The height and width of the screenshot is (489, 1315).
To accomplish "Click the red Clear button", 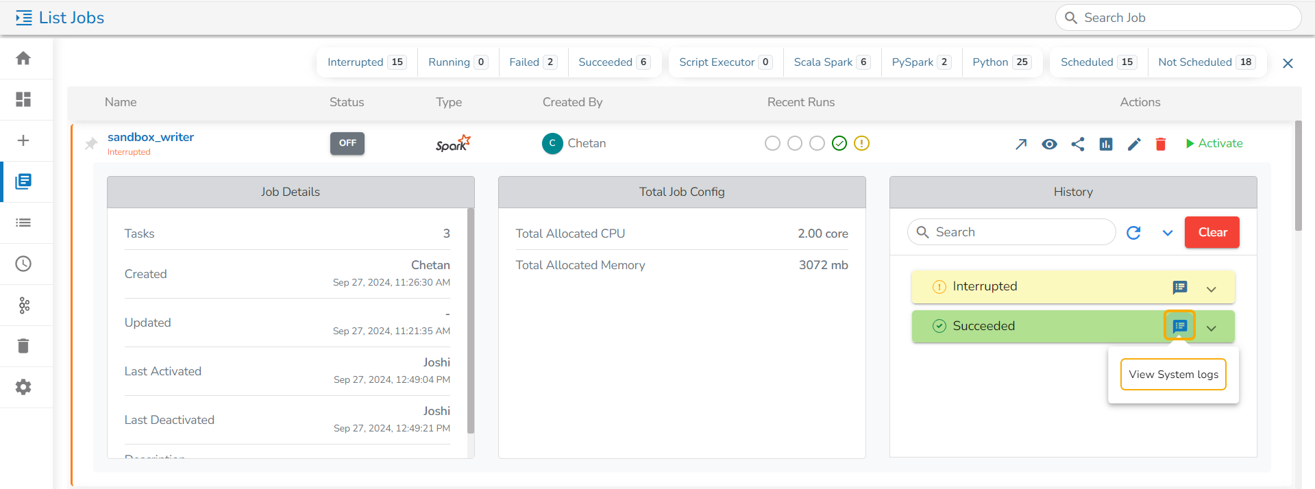I will click(1212, 232).
